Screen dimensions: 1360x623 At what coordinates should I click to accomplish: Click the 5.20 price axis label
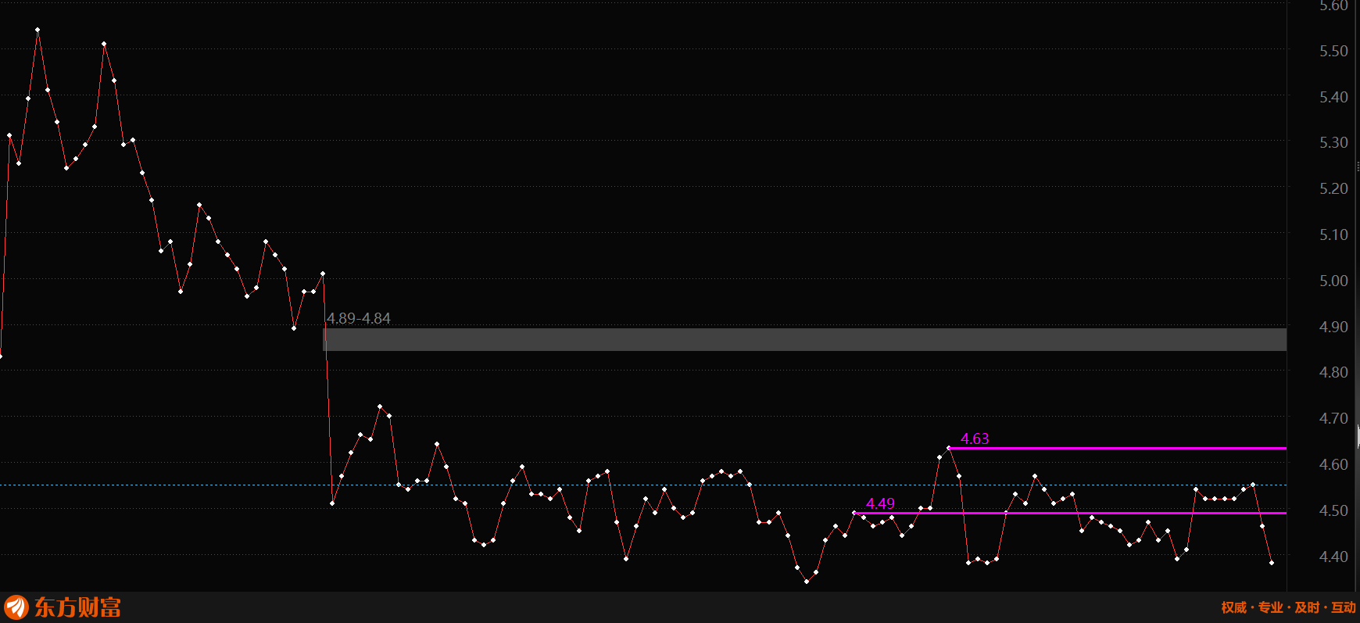[1333, 188]
